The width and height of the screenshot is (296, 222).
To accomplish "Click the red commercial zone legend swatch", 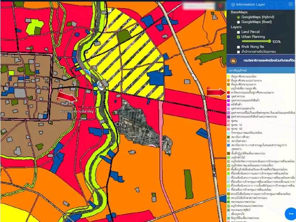I will click(x=229, y=92).
